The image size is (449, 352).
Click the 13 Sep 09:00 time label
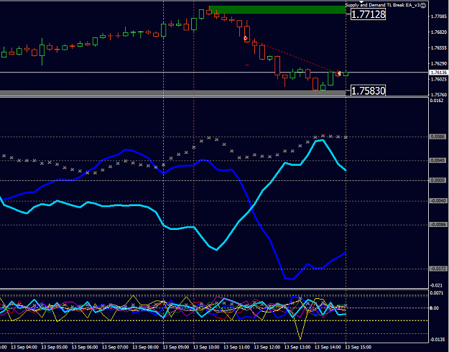pyautogui.click(x=176, y=347)
